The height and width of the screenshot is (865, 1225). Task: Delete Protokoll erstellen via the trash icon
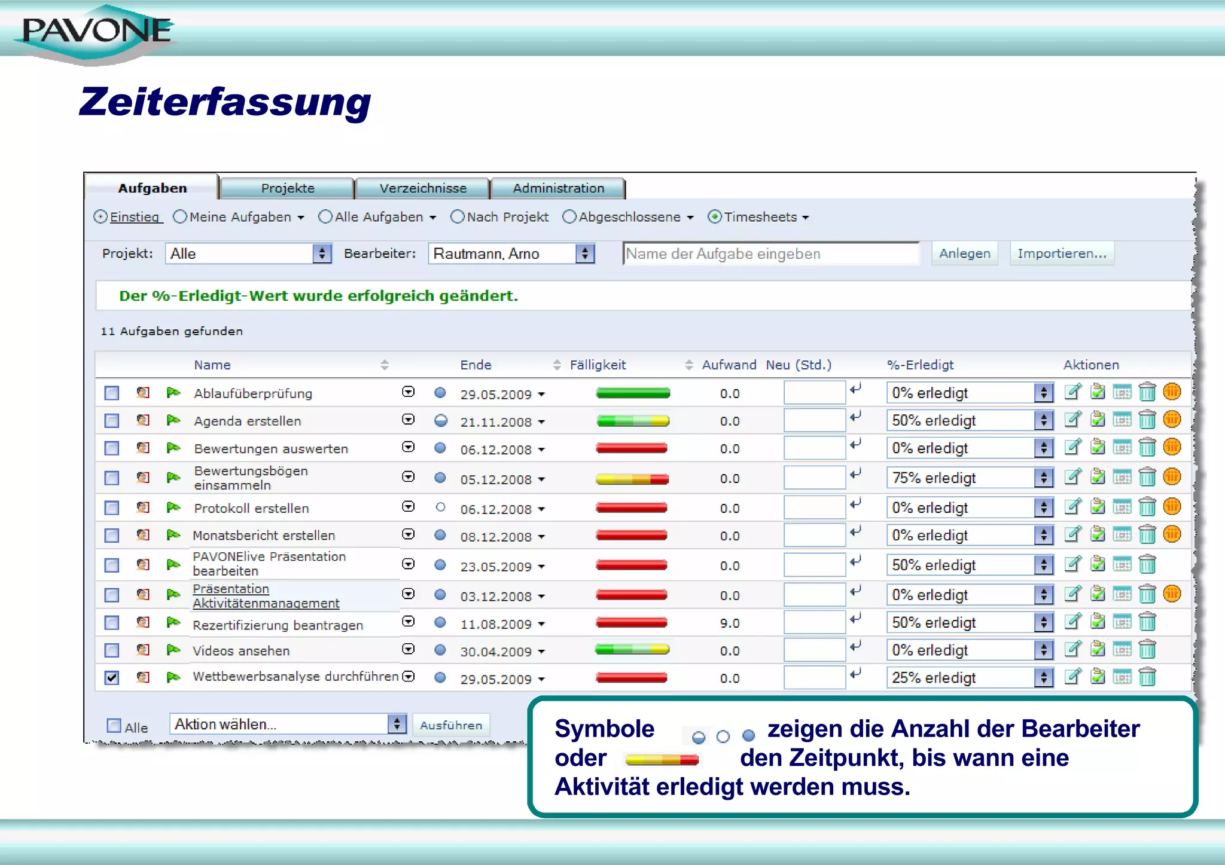point(1147,508)
